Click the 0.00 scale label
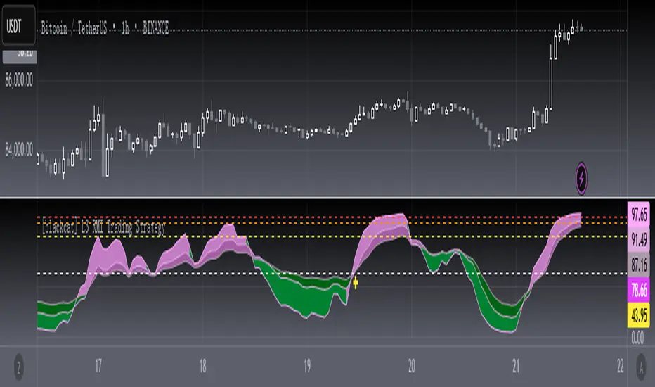 637,338
